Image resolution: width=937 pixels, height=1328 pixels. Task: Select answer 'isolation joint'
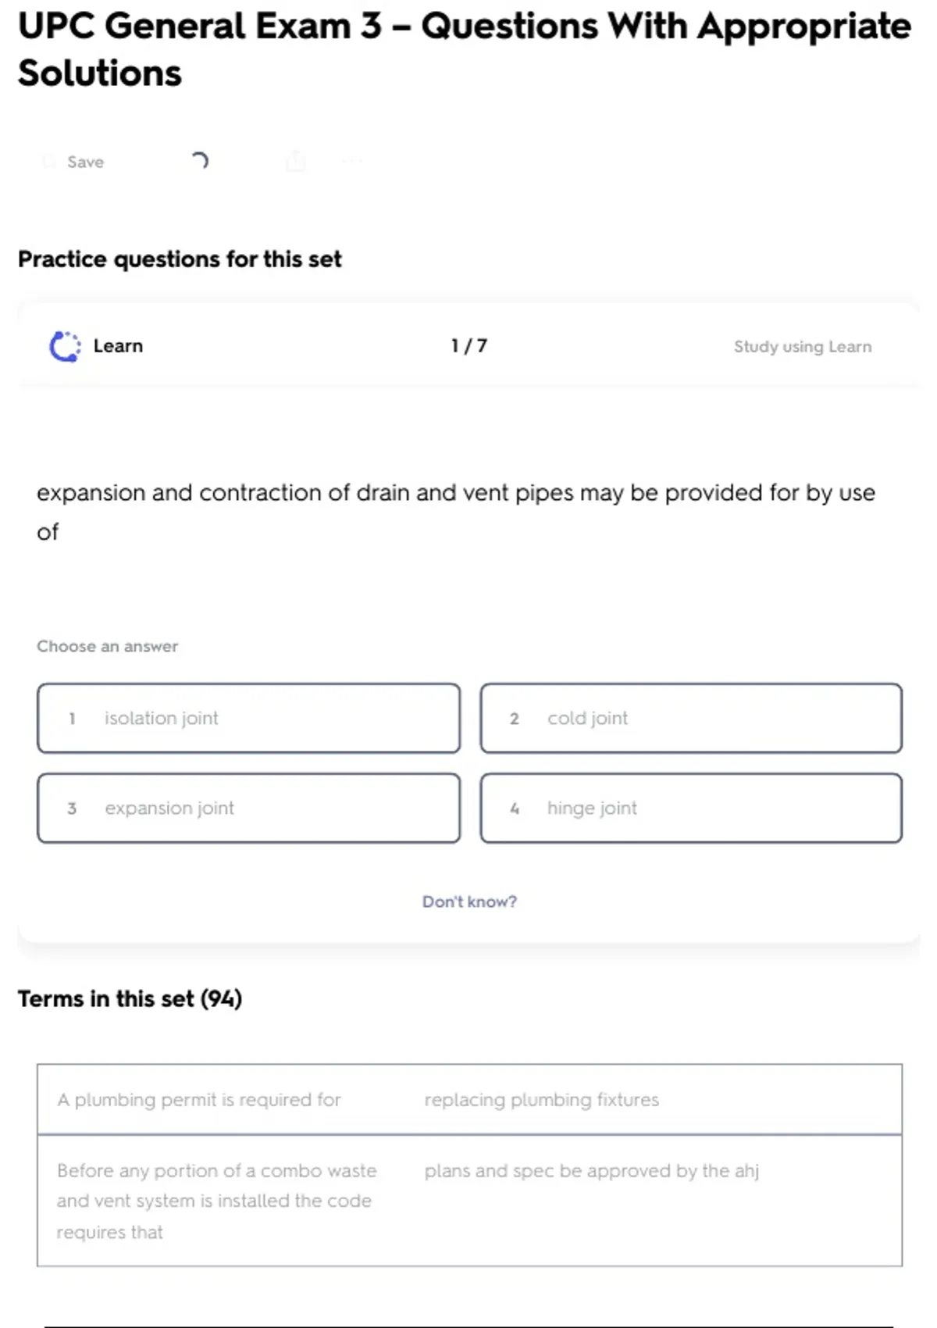(248, 718)
